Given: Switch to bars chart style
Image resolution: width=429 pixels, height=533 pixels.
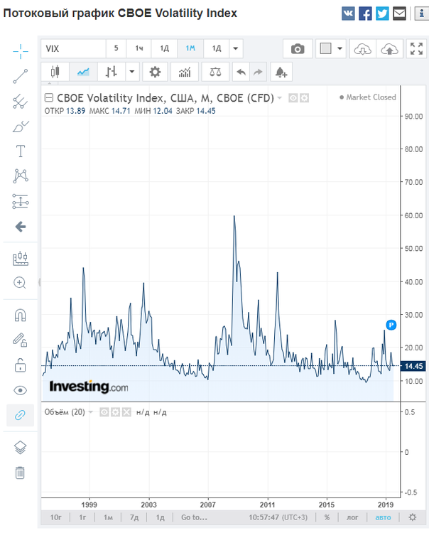Looking at the screenshot, I should tap(112, 72).
